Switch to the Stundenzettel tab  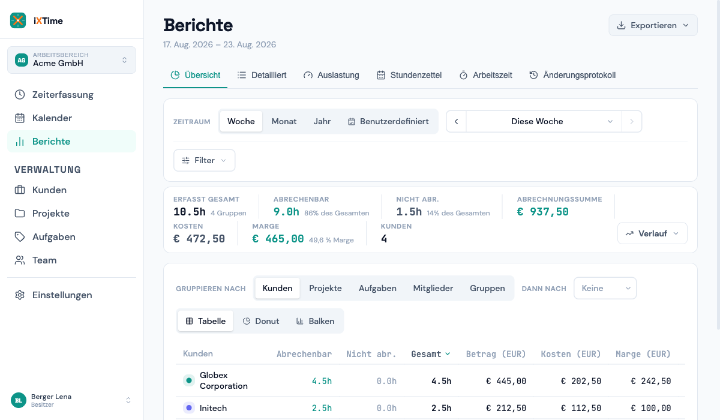point(409,75)
